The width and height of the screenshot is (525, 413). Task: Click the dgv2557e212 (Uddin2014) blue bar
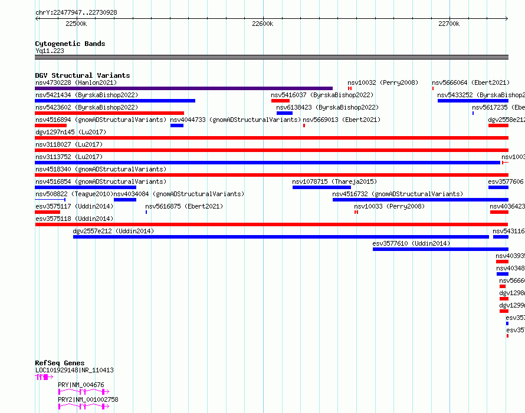click(x=281, y=237)
